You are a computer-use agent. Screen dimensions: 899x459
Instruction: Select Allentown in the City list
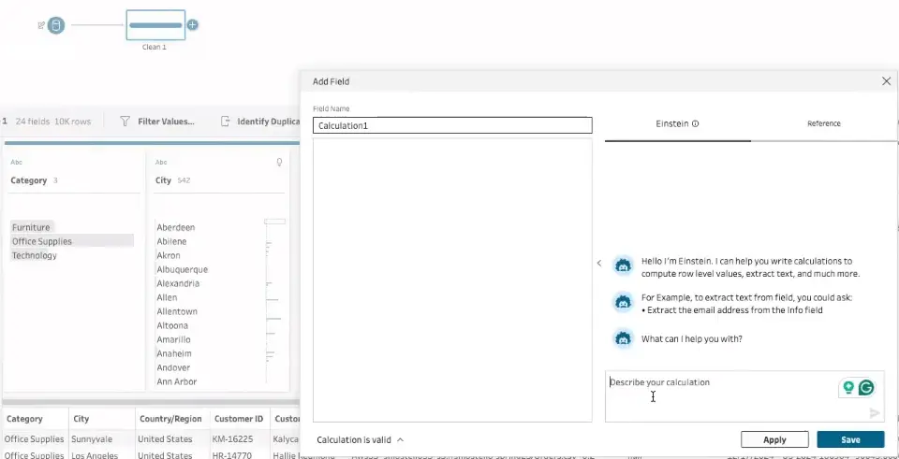pyautogui.click(x=177, y=311)
